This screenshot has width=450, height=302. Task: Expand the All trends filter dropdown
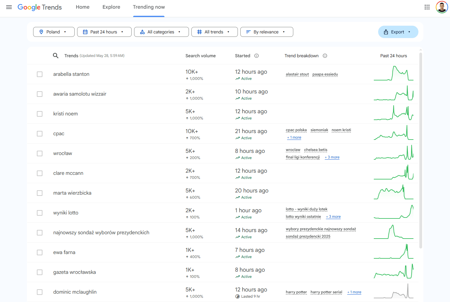[x=215, y=32]
